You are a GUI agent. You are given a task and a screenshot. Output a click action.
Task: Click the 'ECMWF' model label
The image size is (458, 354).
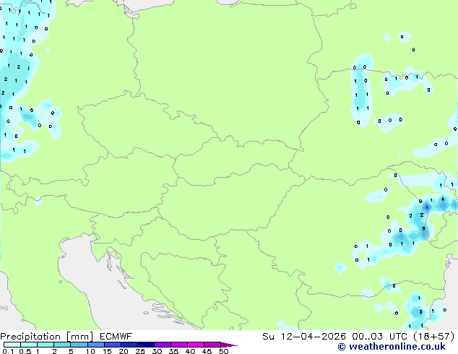[x=116, y=337]
